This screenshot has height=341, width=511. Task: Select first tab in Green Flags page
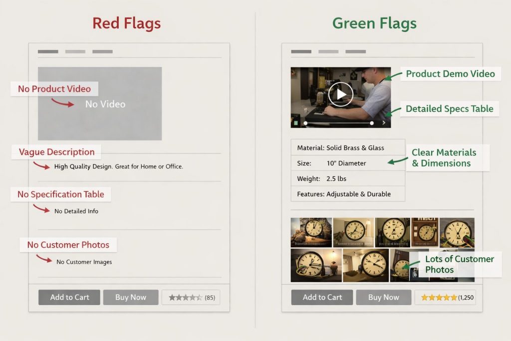(301, 51)
